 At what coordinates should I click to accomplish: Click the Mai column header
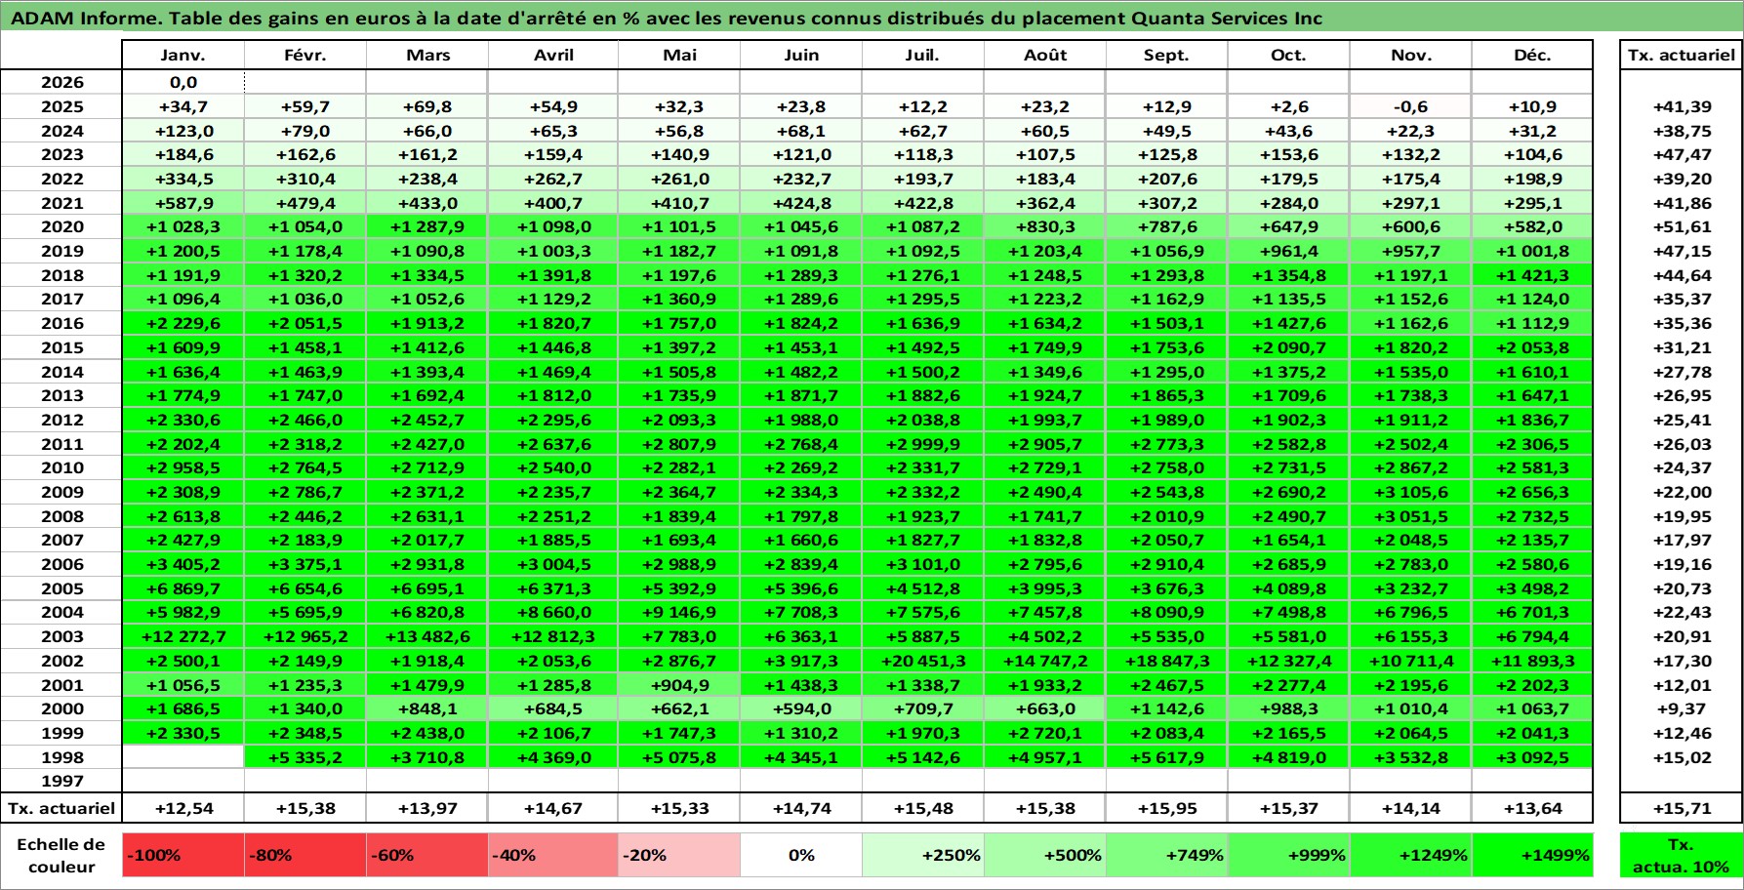[679, 56]
